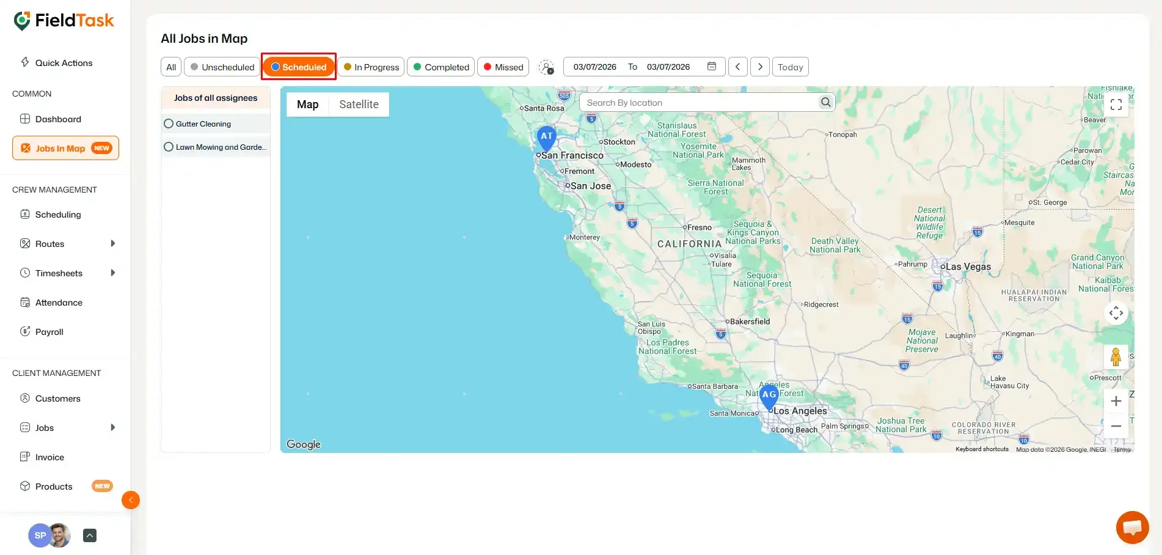Click the Routes sidebar icon
Image resolution: width=1162 pixels, height=555 pixels.
pos(25,243)
